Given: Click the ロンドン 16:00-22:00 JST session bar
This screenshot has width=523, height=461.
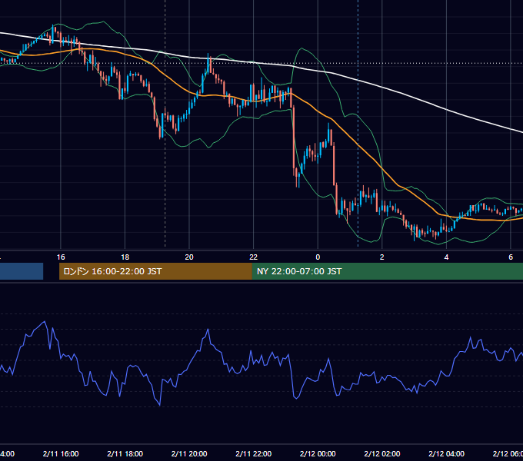Looking at the screenshot, I should point(155,271).
